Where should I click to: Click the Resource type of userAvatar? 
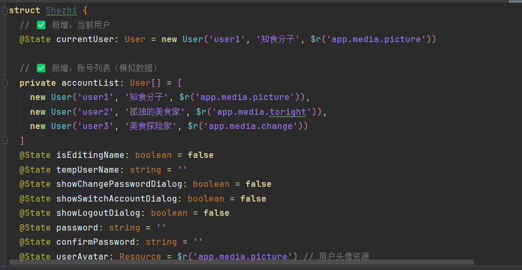tap(140, 256)
